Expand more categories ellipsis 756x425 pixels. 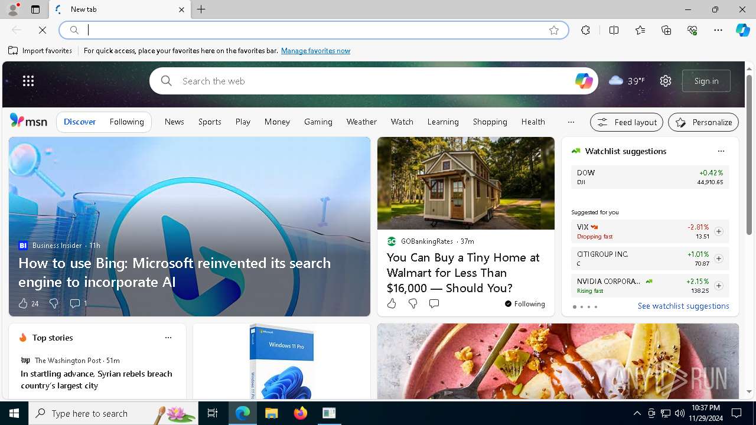(x=571, y=122)
